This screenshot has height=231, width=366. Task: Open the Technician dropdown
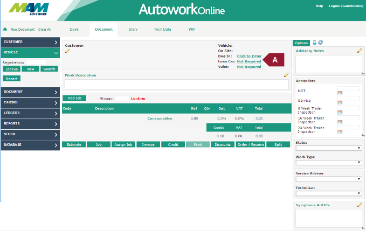point(328,193)
